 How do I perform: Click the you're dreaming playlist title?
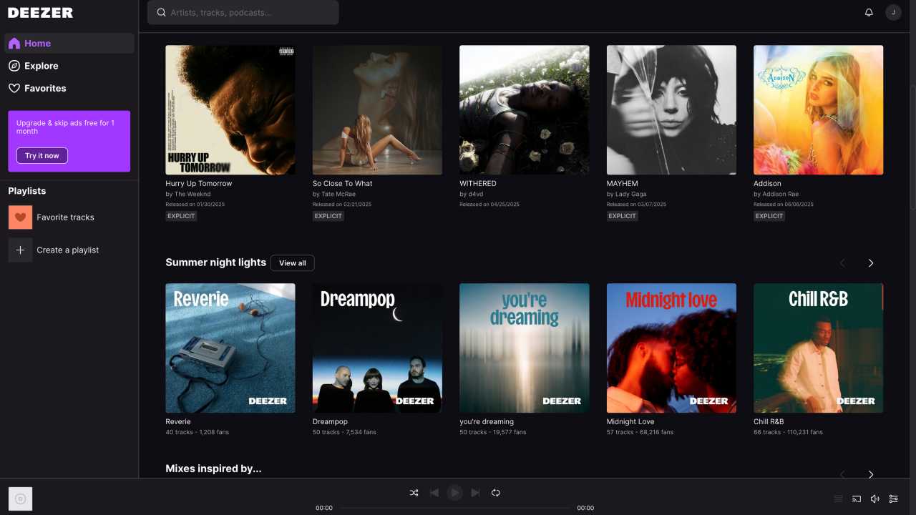(x=487, y=421)
